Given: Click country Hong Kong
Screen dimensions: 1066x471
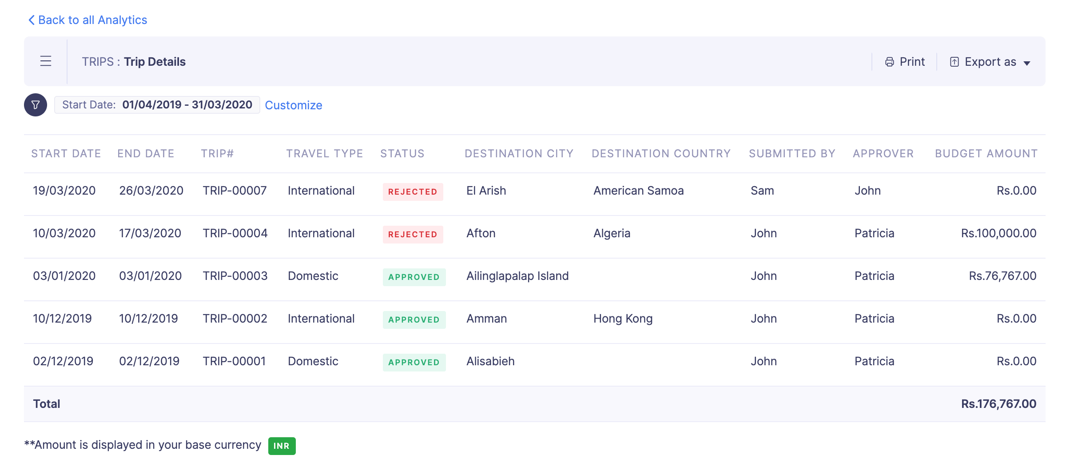Looking at the screenshot, I should point(623,319).
